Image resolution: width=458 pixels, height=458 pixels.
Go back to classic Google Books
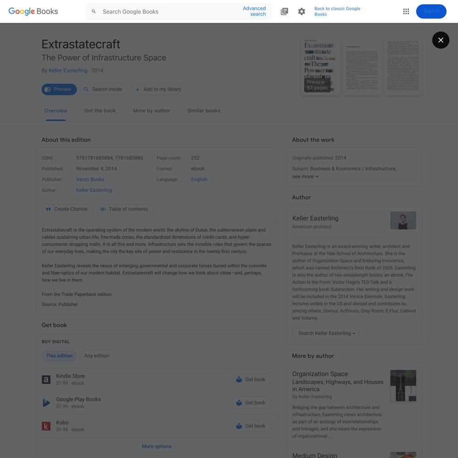pos(337,11)
